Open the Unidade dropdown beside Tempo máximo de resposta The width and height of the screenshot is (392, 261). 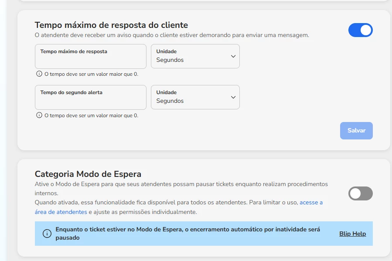195,56
